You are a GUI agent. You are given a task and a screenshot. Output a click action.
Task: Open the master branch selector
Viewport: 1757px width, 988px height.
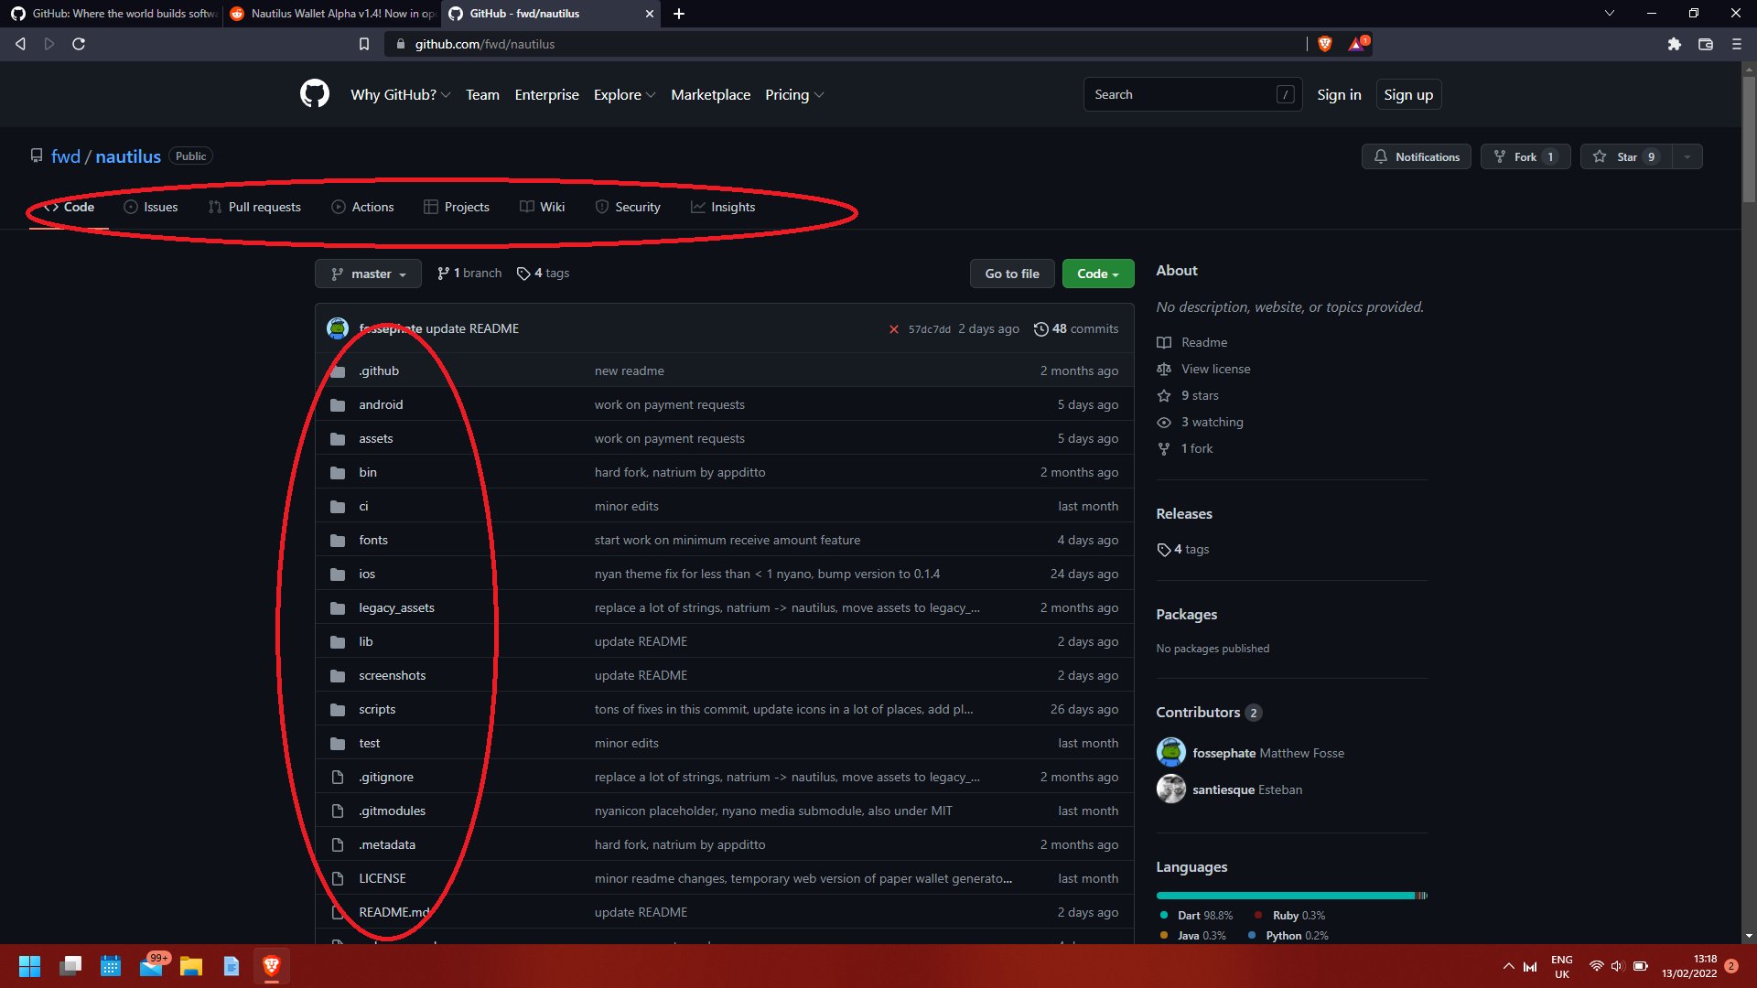368,274
